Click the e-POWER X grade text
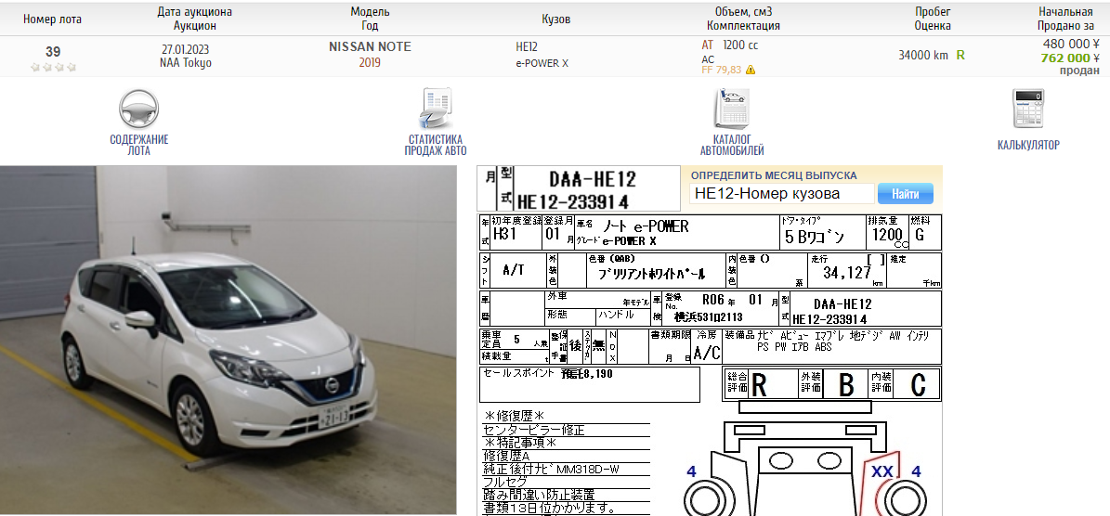The width and height of the screenshot is (1110, 516). [542, 63]
